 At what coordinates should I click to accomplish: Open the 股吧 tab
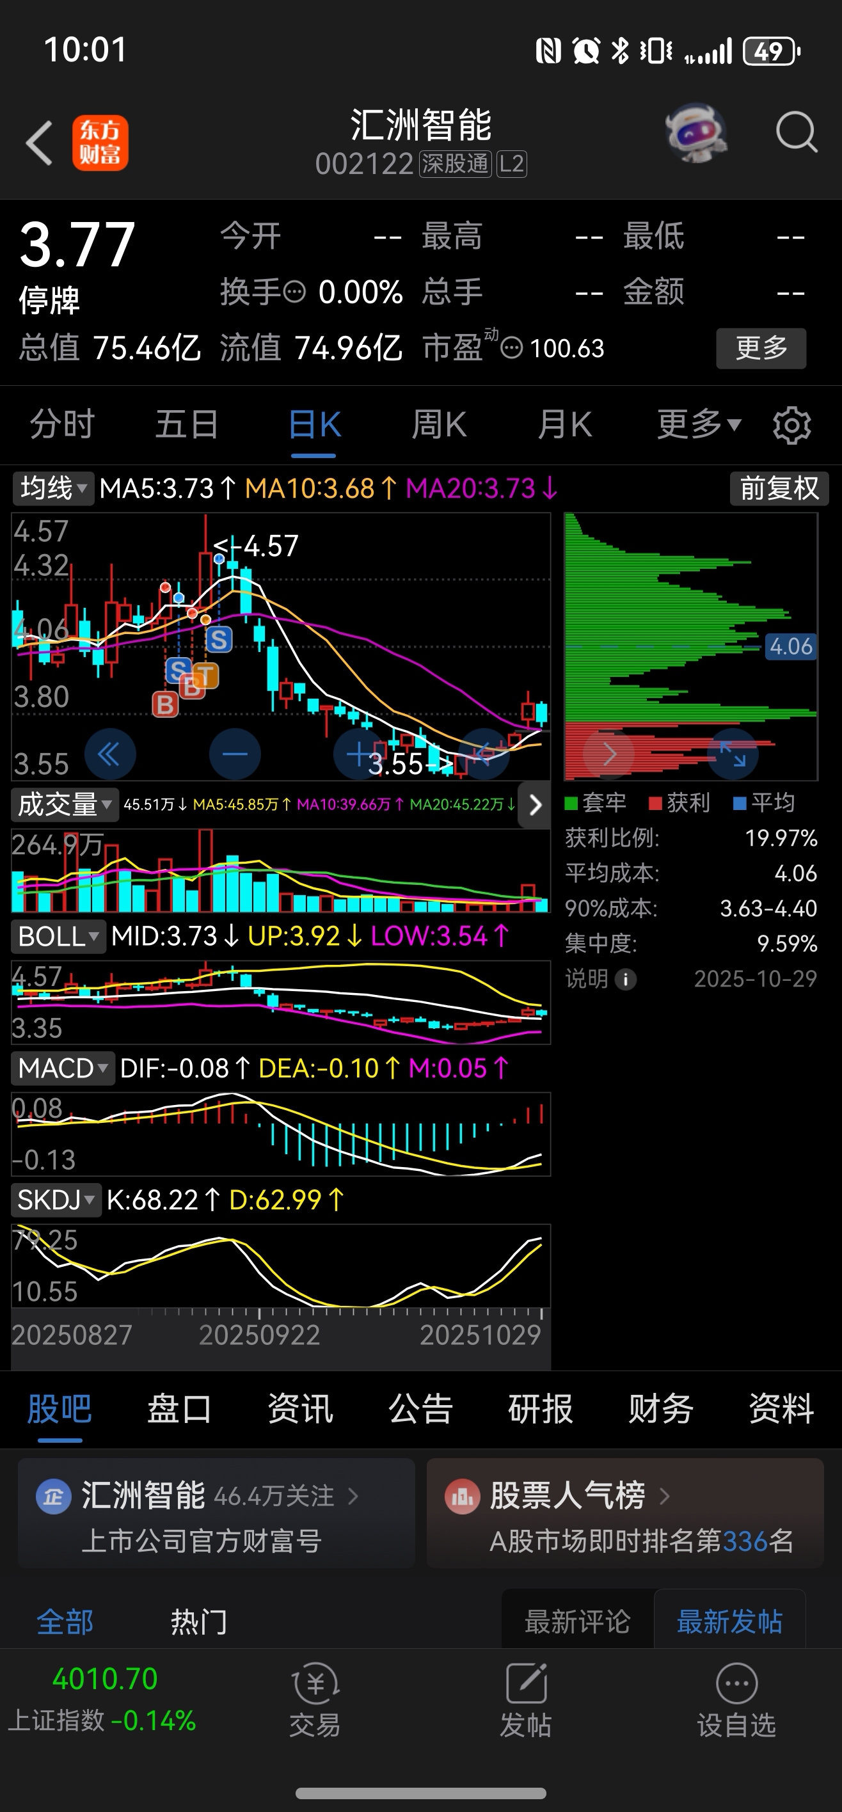pos(60,1409)
